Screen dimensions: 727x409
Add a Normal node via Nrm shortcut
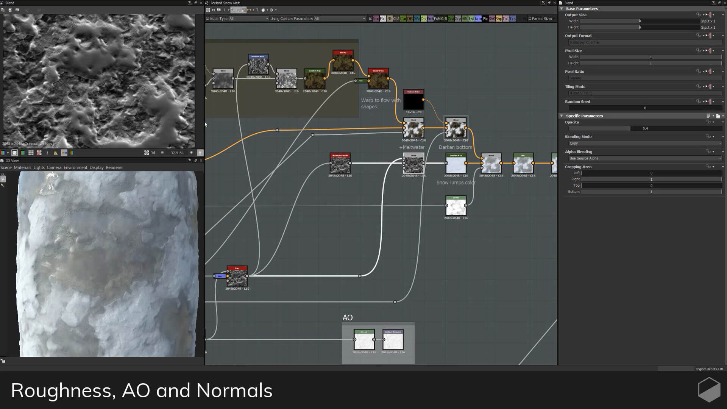pyautogui.click(x=478, y=19)
